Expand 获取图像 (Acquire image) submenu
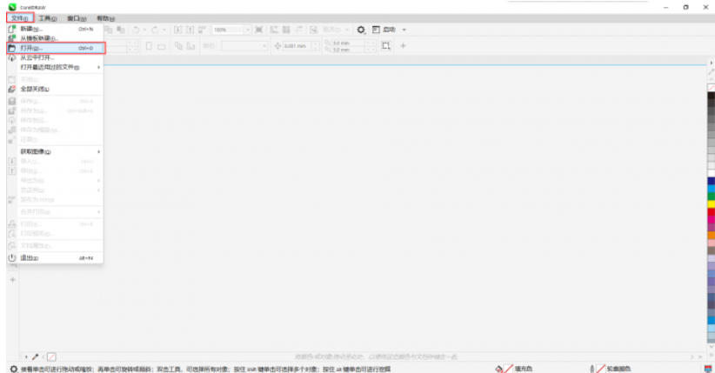 click(x=55, y=151)
